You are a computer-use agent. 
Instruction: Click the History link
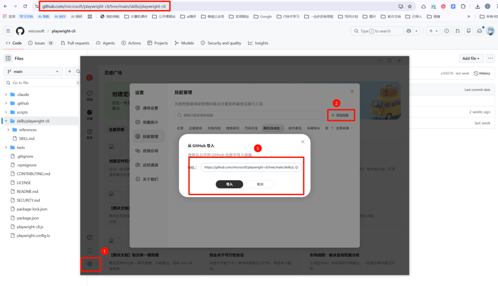(482, 73)
